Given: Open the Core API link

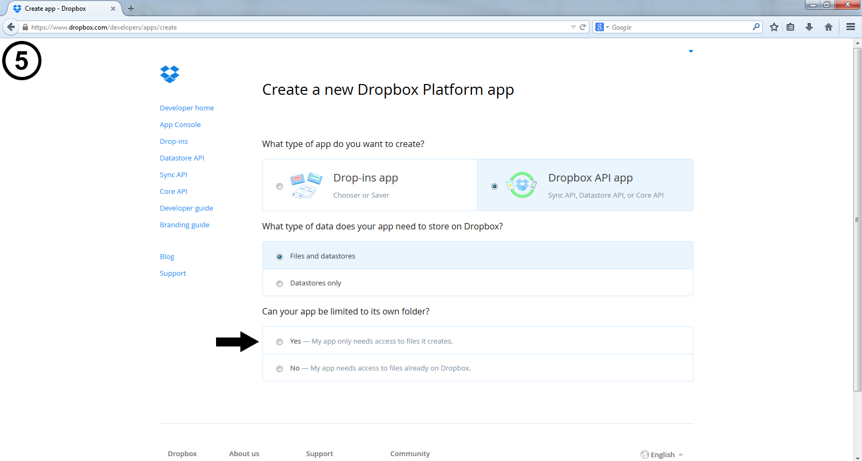Looking at the screenshot, I should (174, 191).
